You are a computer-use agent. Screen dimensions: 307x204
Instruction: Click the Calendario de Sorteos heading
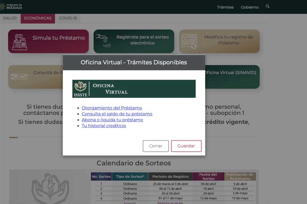134,163
